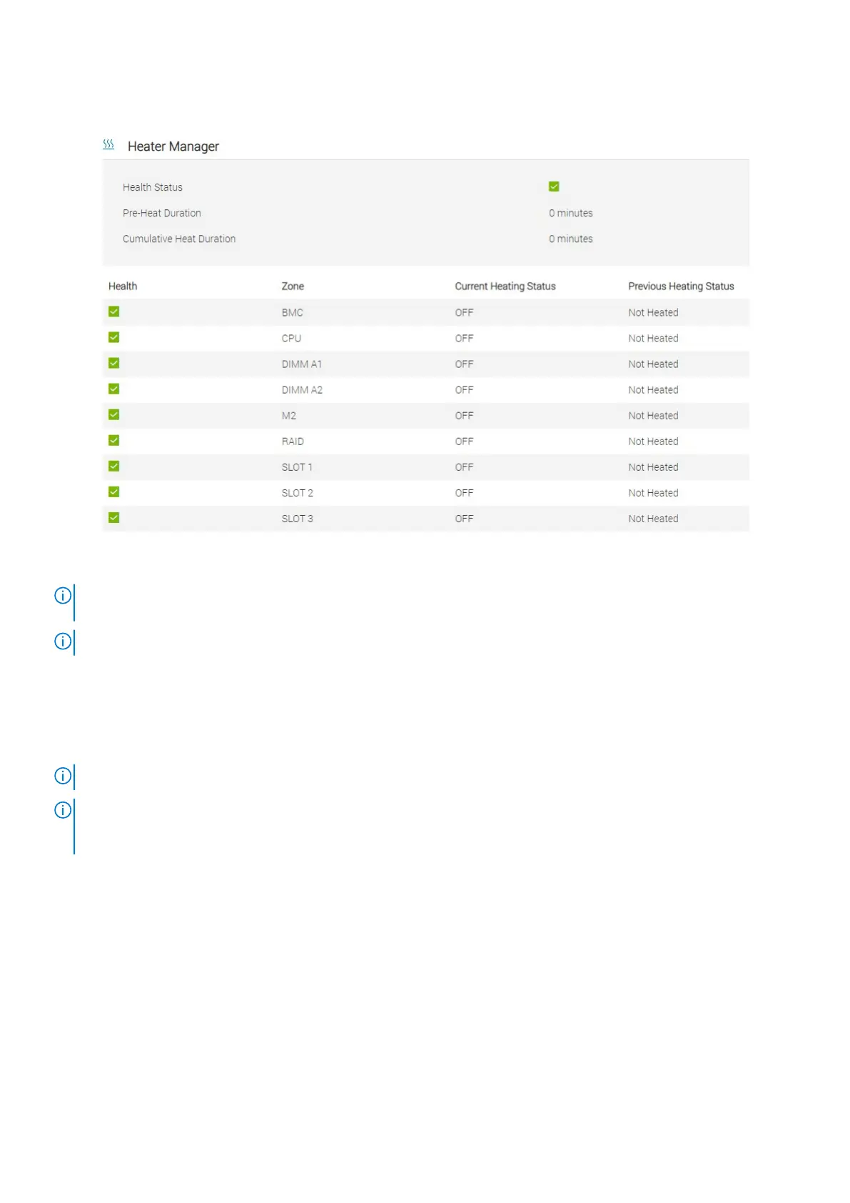Click Not Heated in the CPU row
850x1203 pixels.
[x=653, y=339]
